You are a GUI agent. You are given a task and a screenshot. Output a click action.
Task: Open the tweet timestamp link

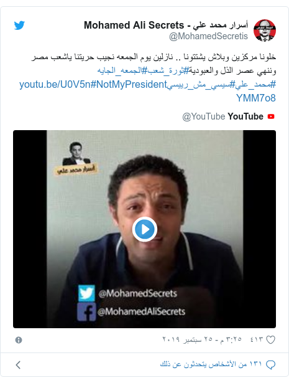[202, 339]
